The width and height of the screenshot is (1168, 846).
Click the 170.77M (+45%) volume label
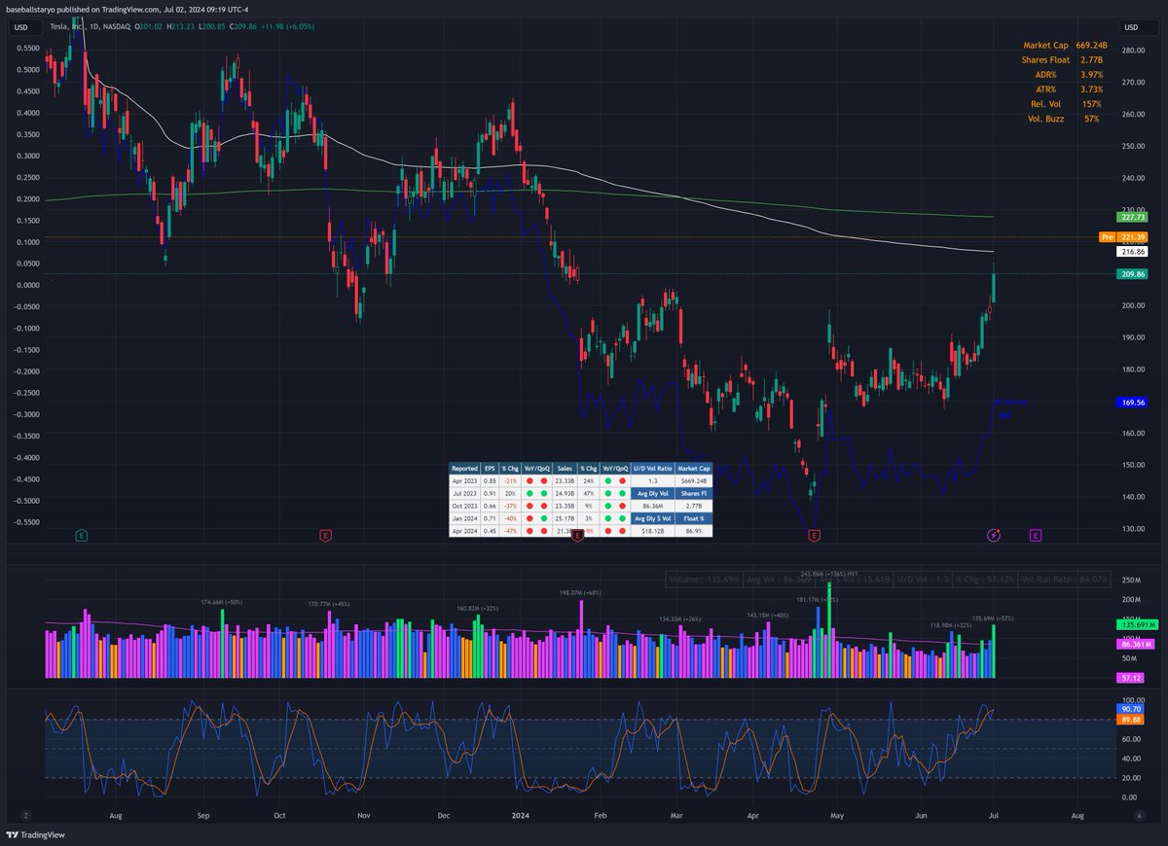(x=329, y=604)
